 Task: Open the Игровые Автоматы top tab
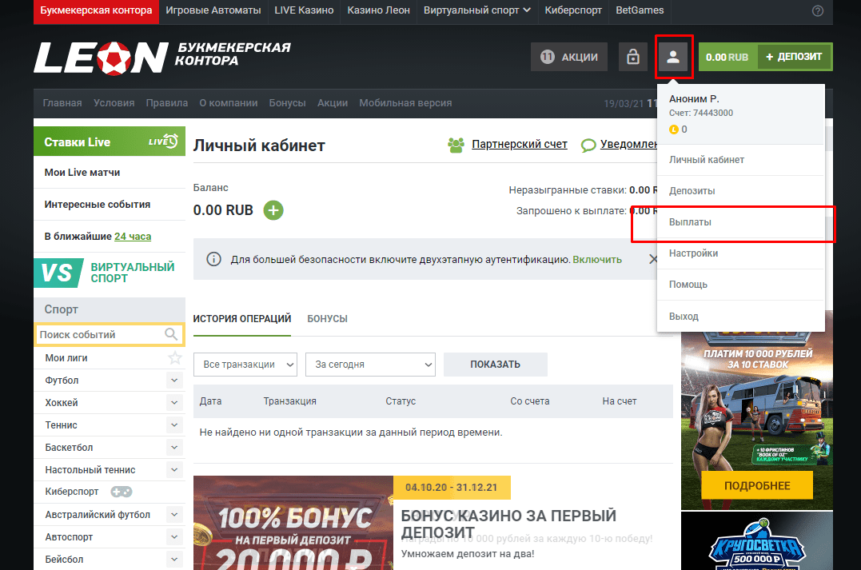[x=213, y=10]
